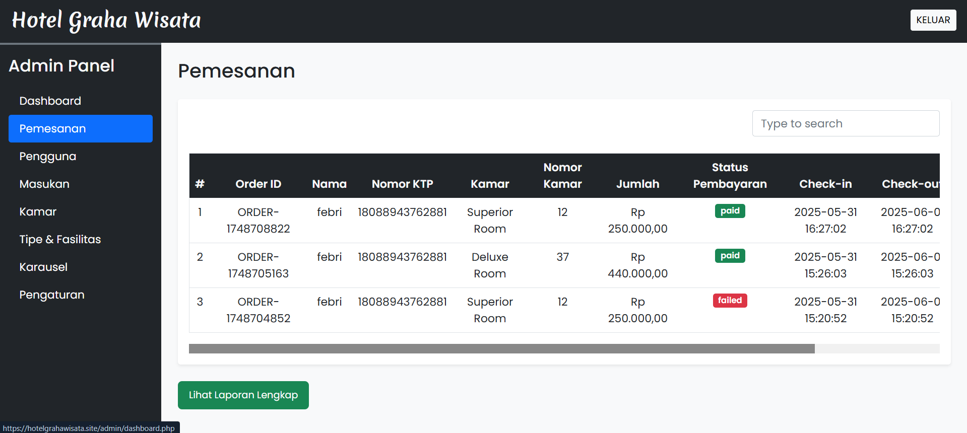Focus the Type to search field
The image size is (967, 433).
tap(845, 123)
